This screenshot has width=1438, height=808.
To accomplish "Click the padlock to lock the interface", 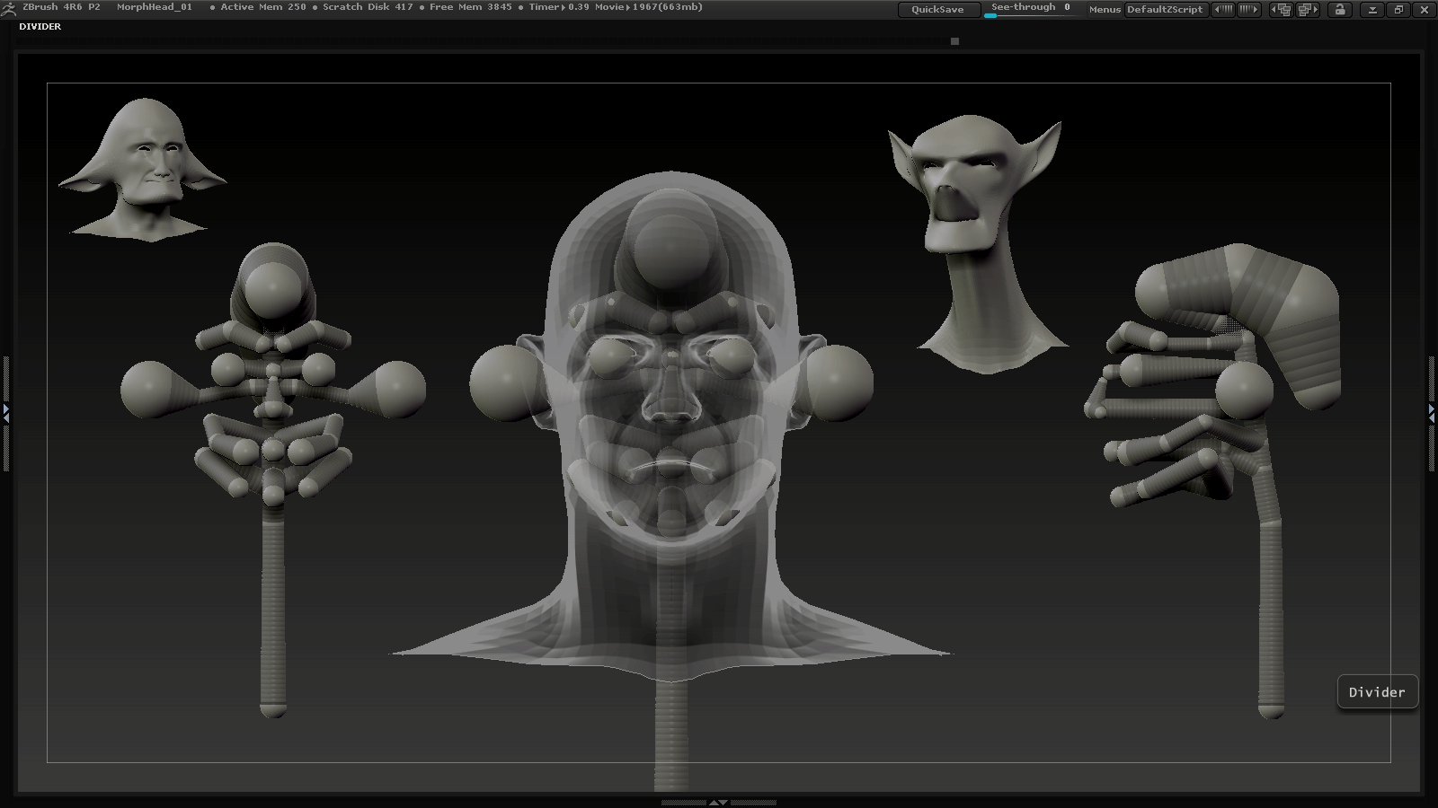I will pos(1337,8).
